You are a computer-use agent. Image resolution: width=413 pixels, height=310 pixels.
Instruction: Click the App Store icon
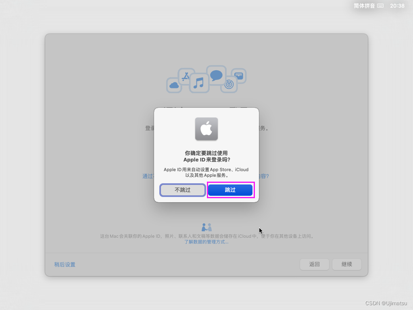click(186, 76)
